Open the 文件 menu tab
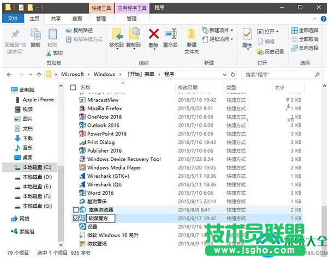 [x=13, y=19]
